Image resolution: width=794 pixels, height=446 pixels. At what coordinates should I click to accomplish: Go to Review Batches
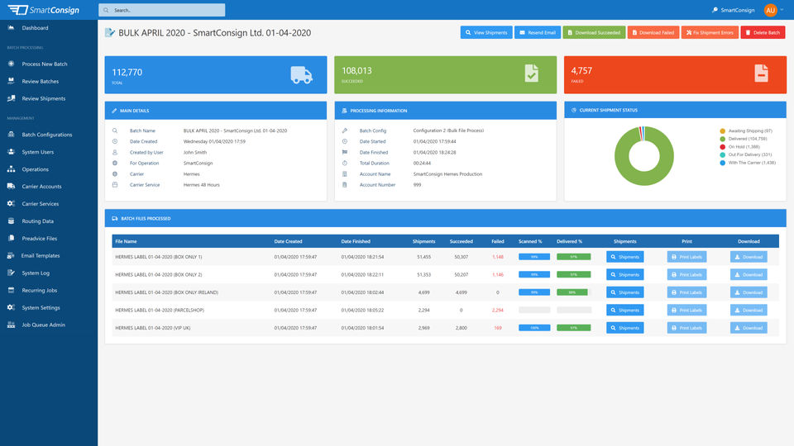tap(40, 82)
